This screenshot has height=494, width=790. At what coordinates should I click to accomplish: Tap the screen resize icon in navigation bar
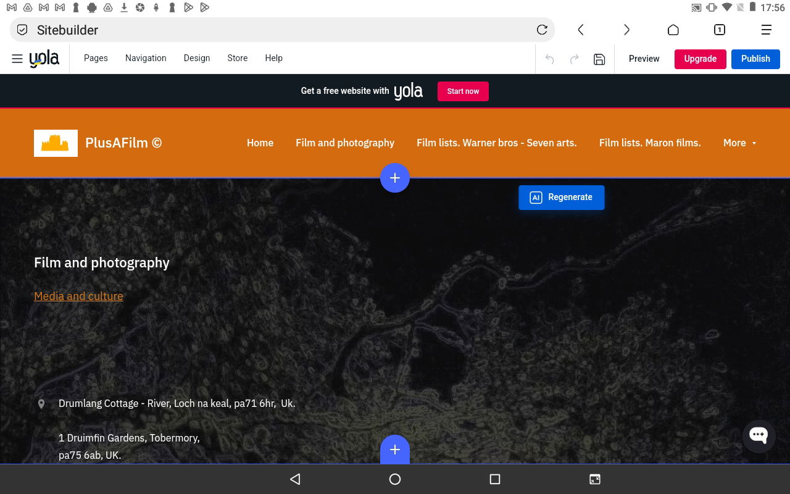[x=595, y=479]
